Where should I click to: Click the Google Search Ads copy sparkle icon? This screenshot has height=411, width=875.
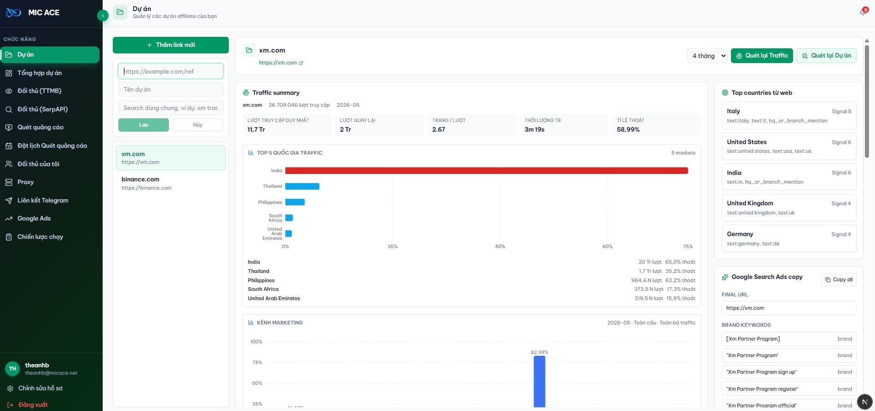pos(725,277)
